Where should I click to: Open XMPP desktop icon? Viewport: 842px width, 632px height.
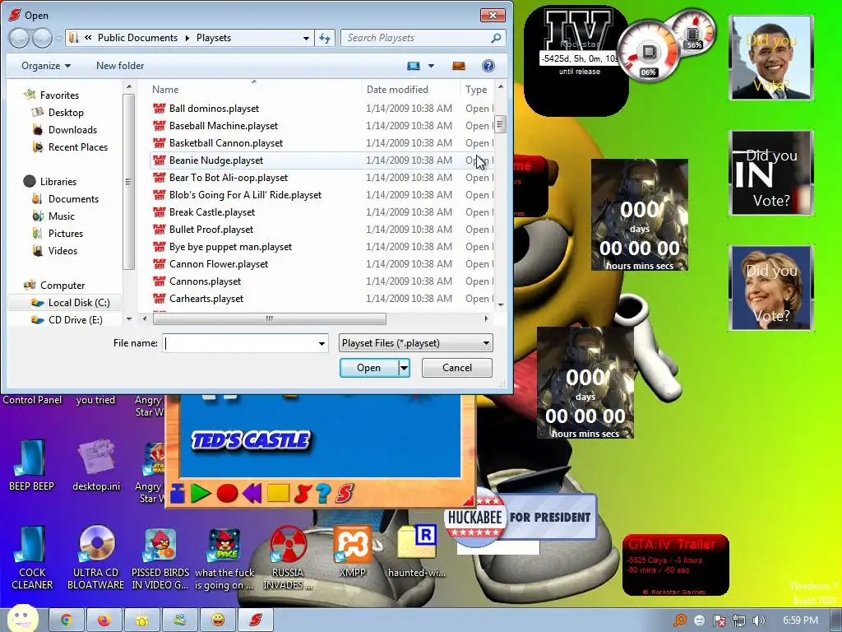tap(352, 551)
